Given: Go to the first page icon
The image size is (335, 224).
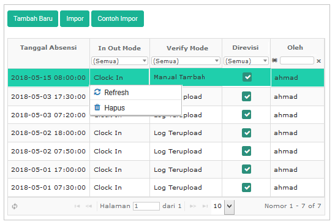Looking at the screenshot, I should pyautogui.click(x=77, y=206).
